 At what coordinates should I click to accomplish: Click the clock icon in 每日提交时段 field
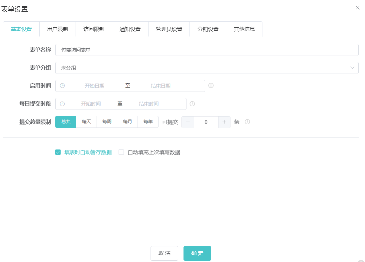[x=62, y=104]
